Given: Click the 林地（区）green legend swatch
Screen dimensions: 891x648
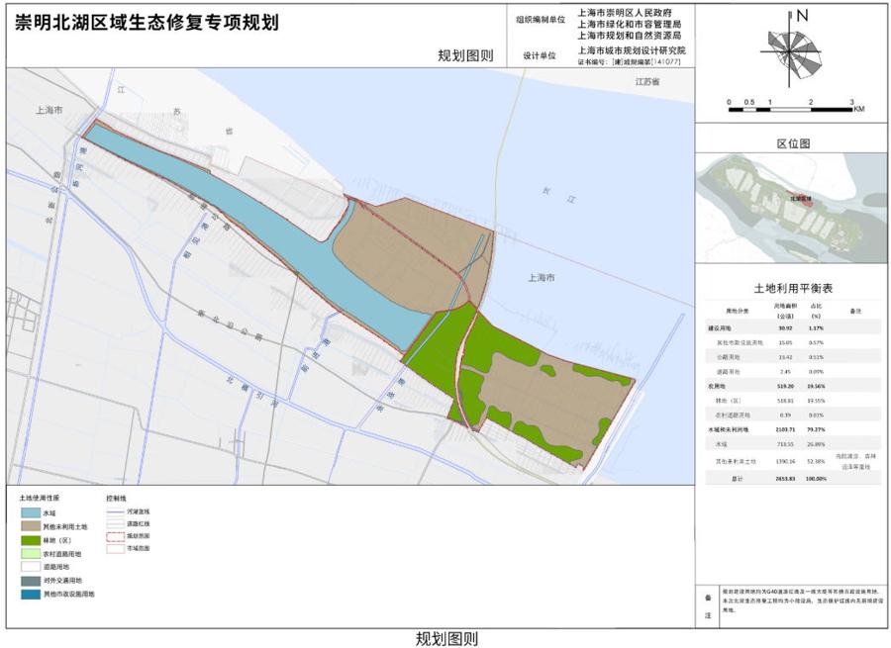Looking at the screenshot, I should [x=29, y=540].
